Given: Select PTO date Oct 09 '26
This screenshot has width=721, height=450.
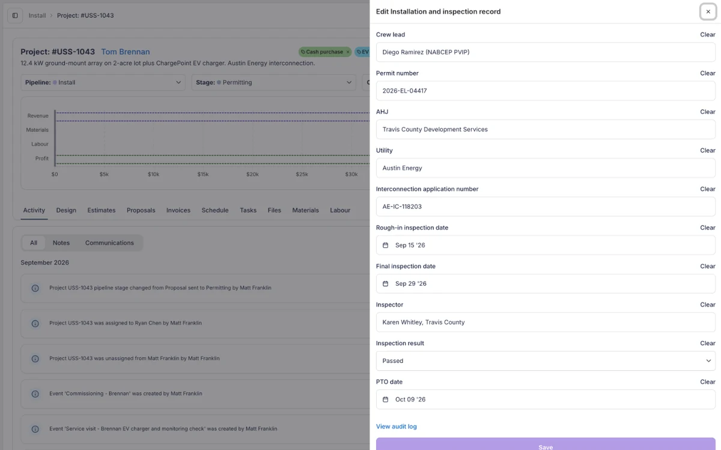Looking at the screenshot, I should pos(546,400).
